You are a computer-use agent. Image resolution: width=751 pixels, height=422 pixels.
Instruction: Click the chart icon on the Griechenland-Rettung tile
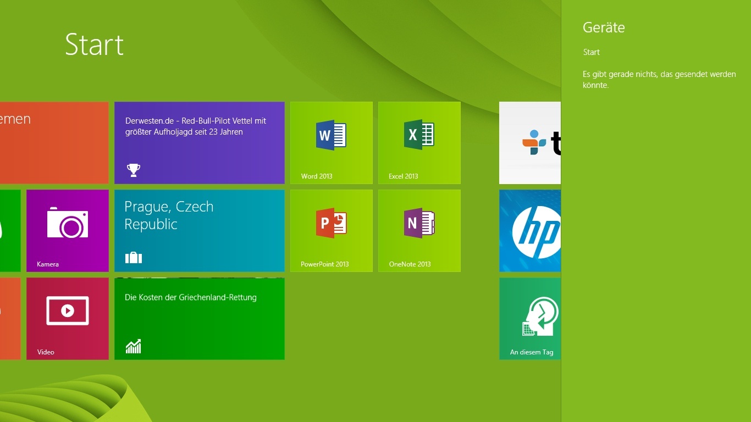click(134, 346)
